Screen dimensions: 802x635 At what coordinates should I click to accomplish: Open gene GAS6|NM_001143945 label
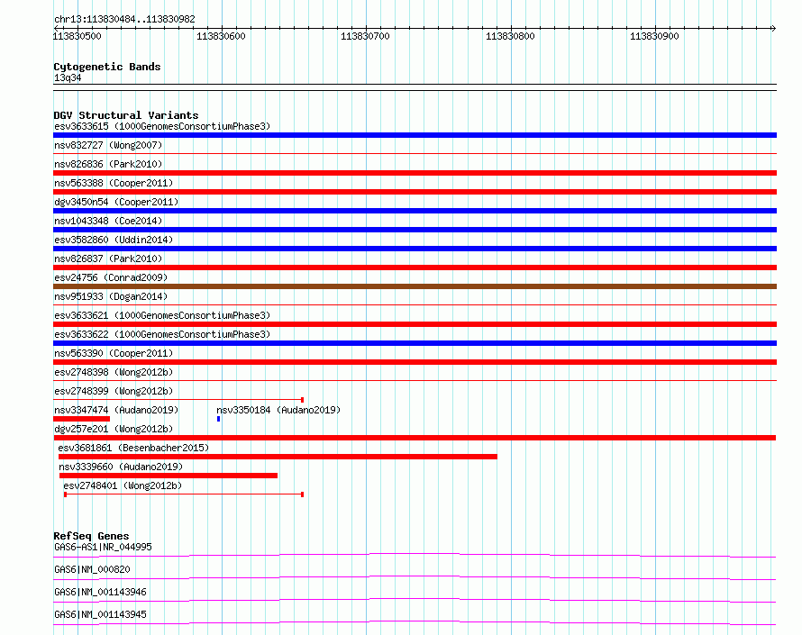pyautogui.click(x=100, y=614)
